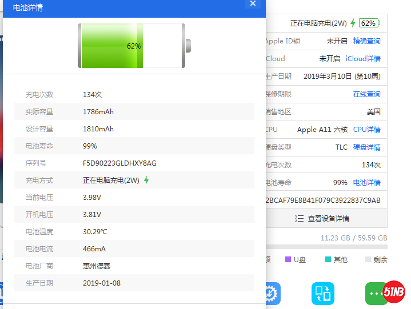The height and width of the screenshot is (309, 411).
Task: Click the teal 其他 legend swatch
Action: (x=328, y=260)
